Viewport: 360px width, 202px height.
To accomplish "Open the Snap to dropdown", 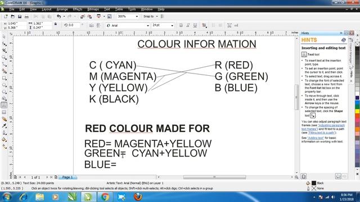I will pos(157,16).
